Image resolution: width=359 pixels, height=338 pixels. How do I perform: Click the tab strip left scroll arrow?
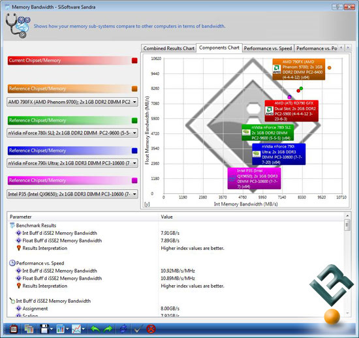[x=341, y=48]
